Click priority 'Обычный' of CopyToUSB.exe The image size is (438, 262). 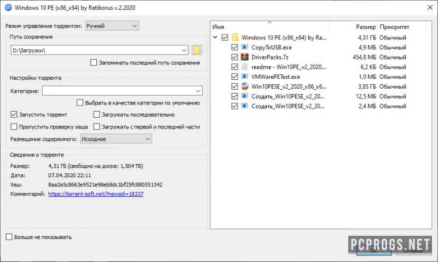pos(393,47)
